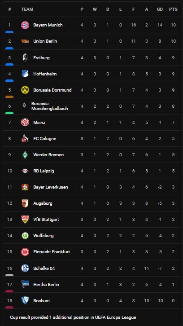This screenshot has width=183, height=326.
Task: Select the Schalke 04 blue crest
Action: click(x=25, y=268)
